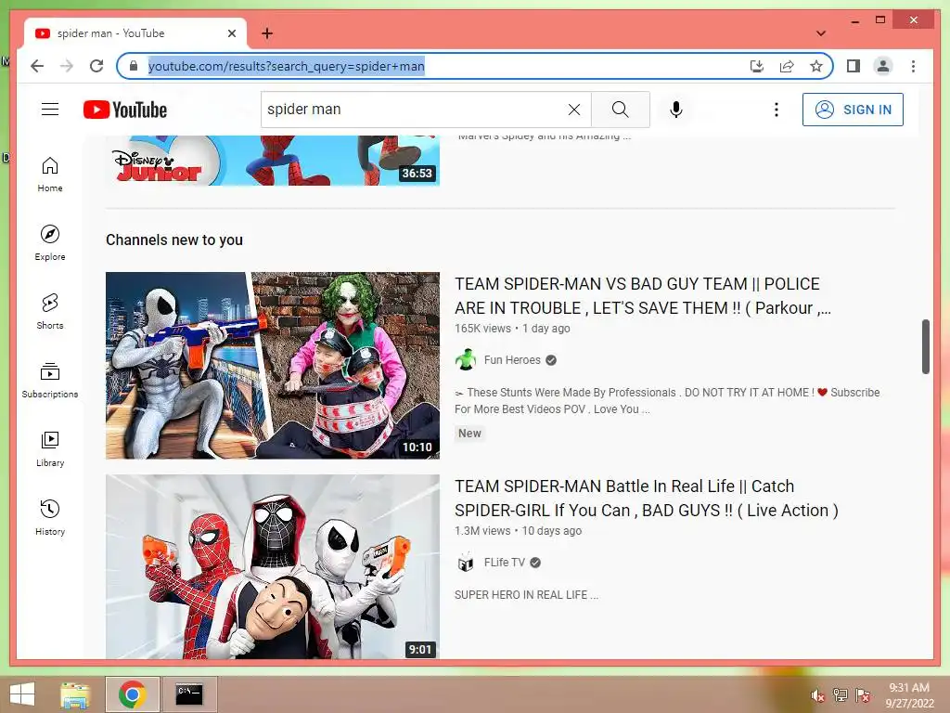Open Windows Start menu
Screen dimensions: 950x713
click(22, 694)
